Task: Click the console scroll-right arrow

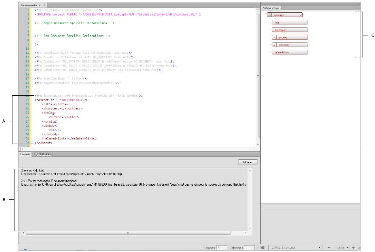Action: [244, 233]
